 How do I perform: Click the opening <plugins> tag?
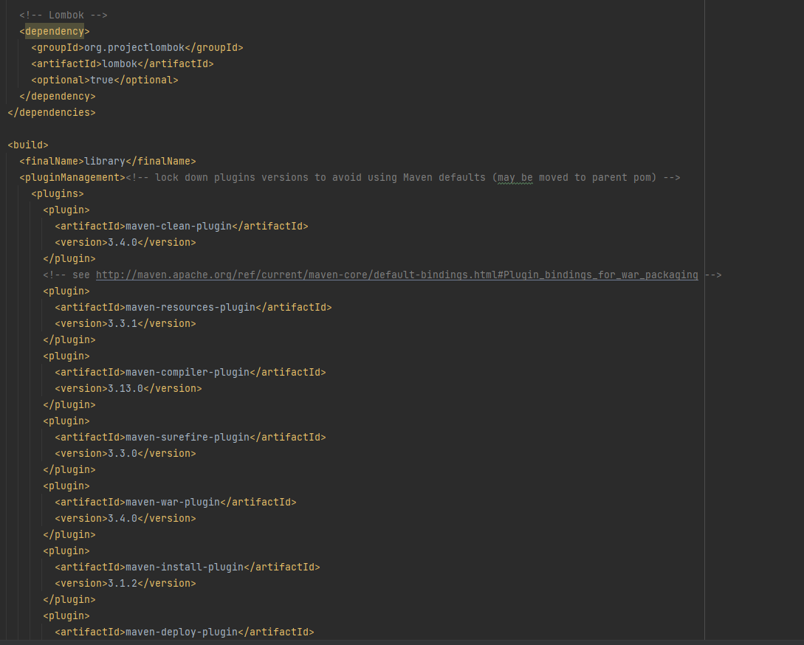(x=58, y=194)
